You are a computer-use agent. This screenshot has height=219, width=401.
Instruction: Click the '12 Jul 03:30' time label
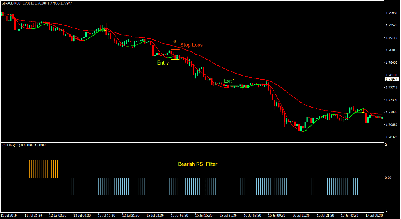tap(57, 215)
